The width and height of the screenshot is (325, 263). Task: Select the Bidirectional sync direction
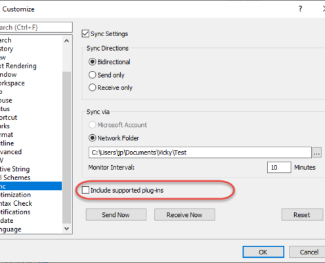92,62
